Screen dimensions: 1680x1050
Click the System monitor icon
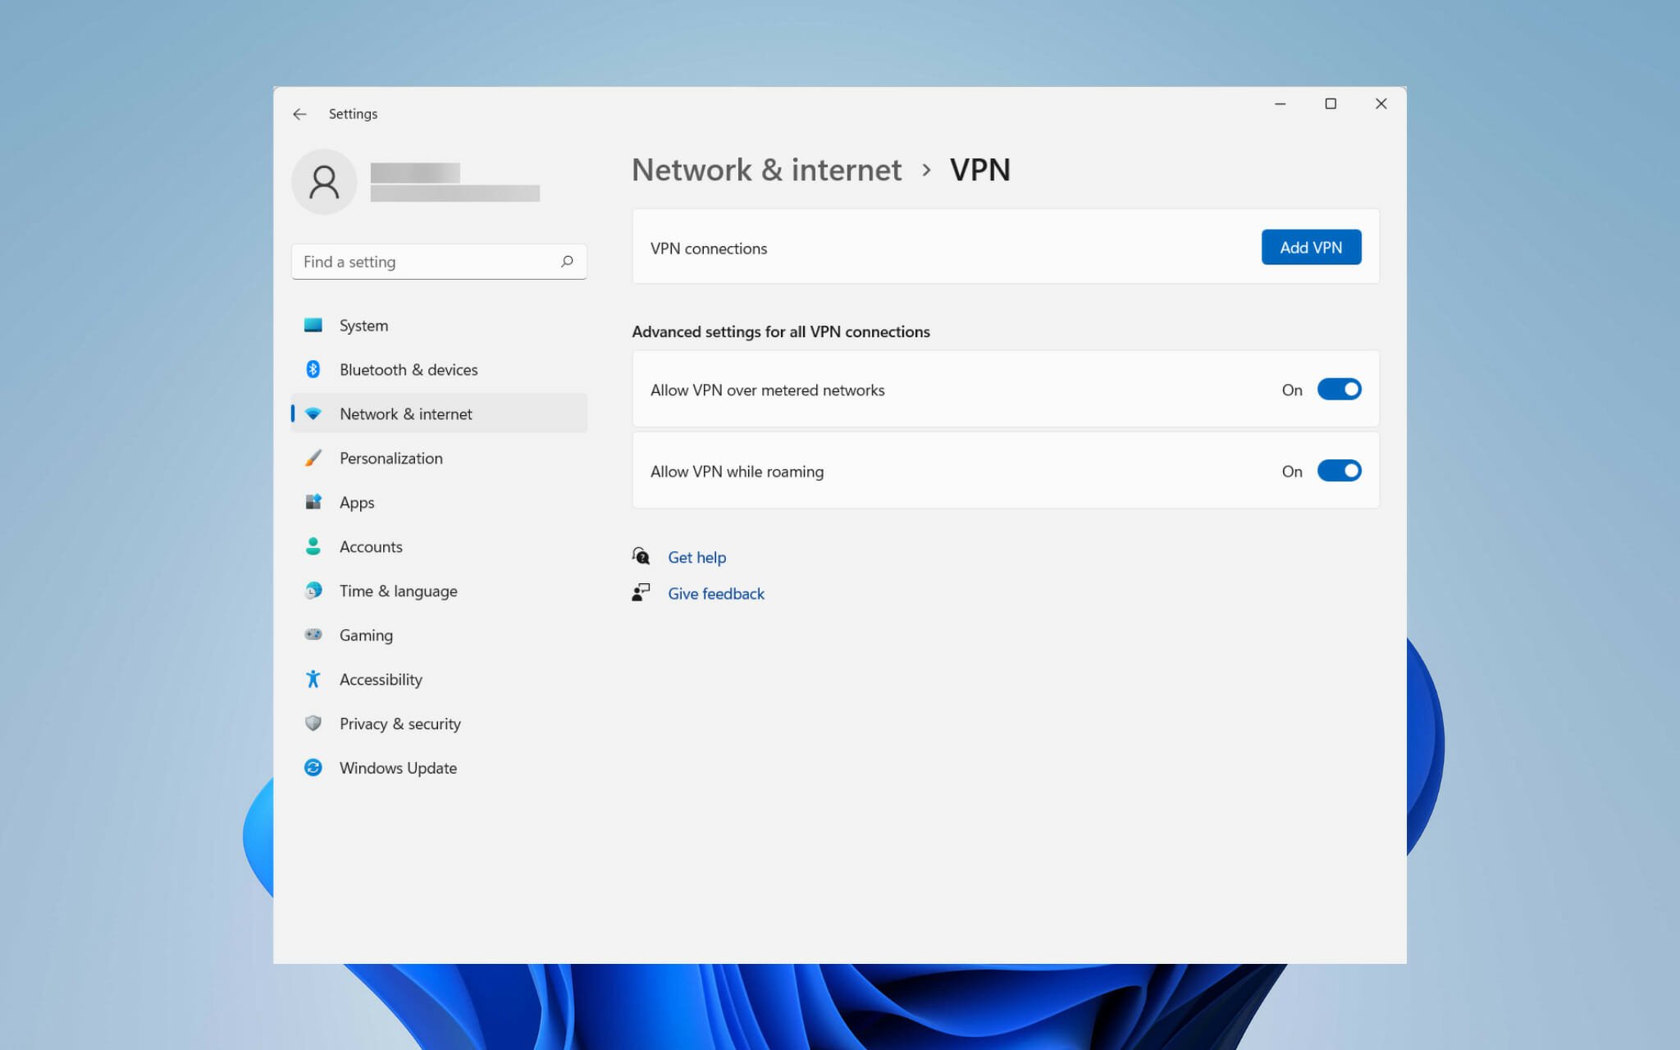313,325
